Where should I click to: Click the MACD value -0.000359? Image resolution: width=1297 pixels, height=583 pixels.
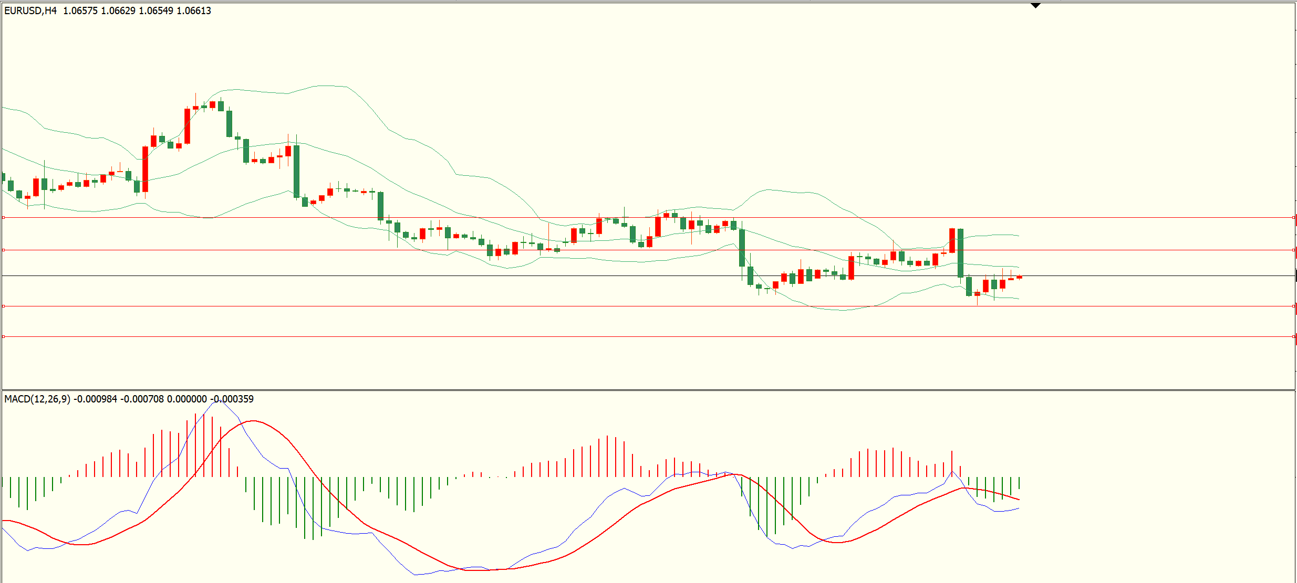pos(232,399)
